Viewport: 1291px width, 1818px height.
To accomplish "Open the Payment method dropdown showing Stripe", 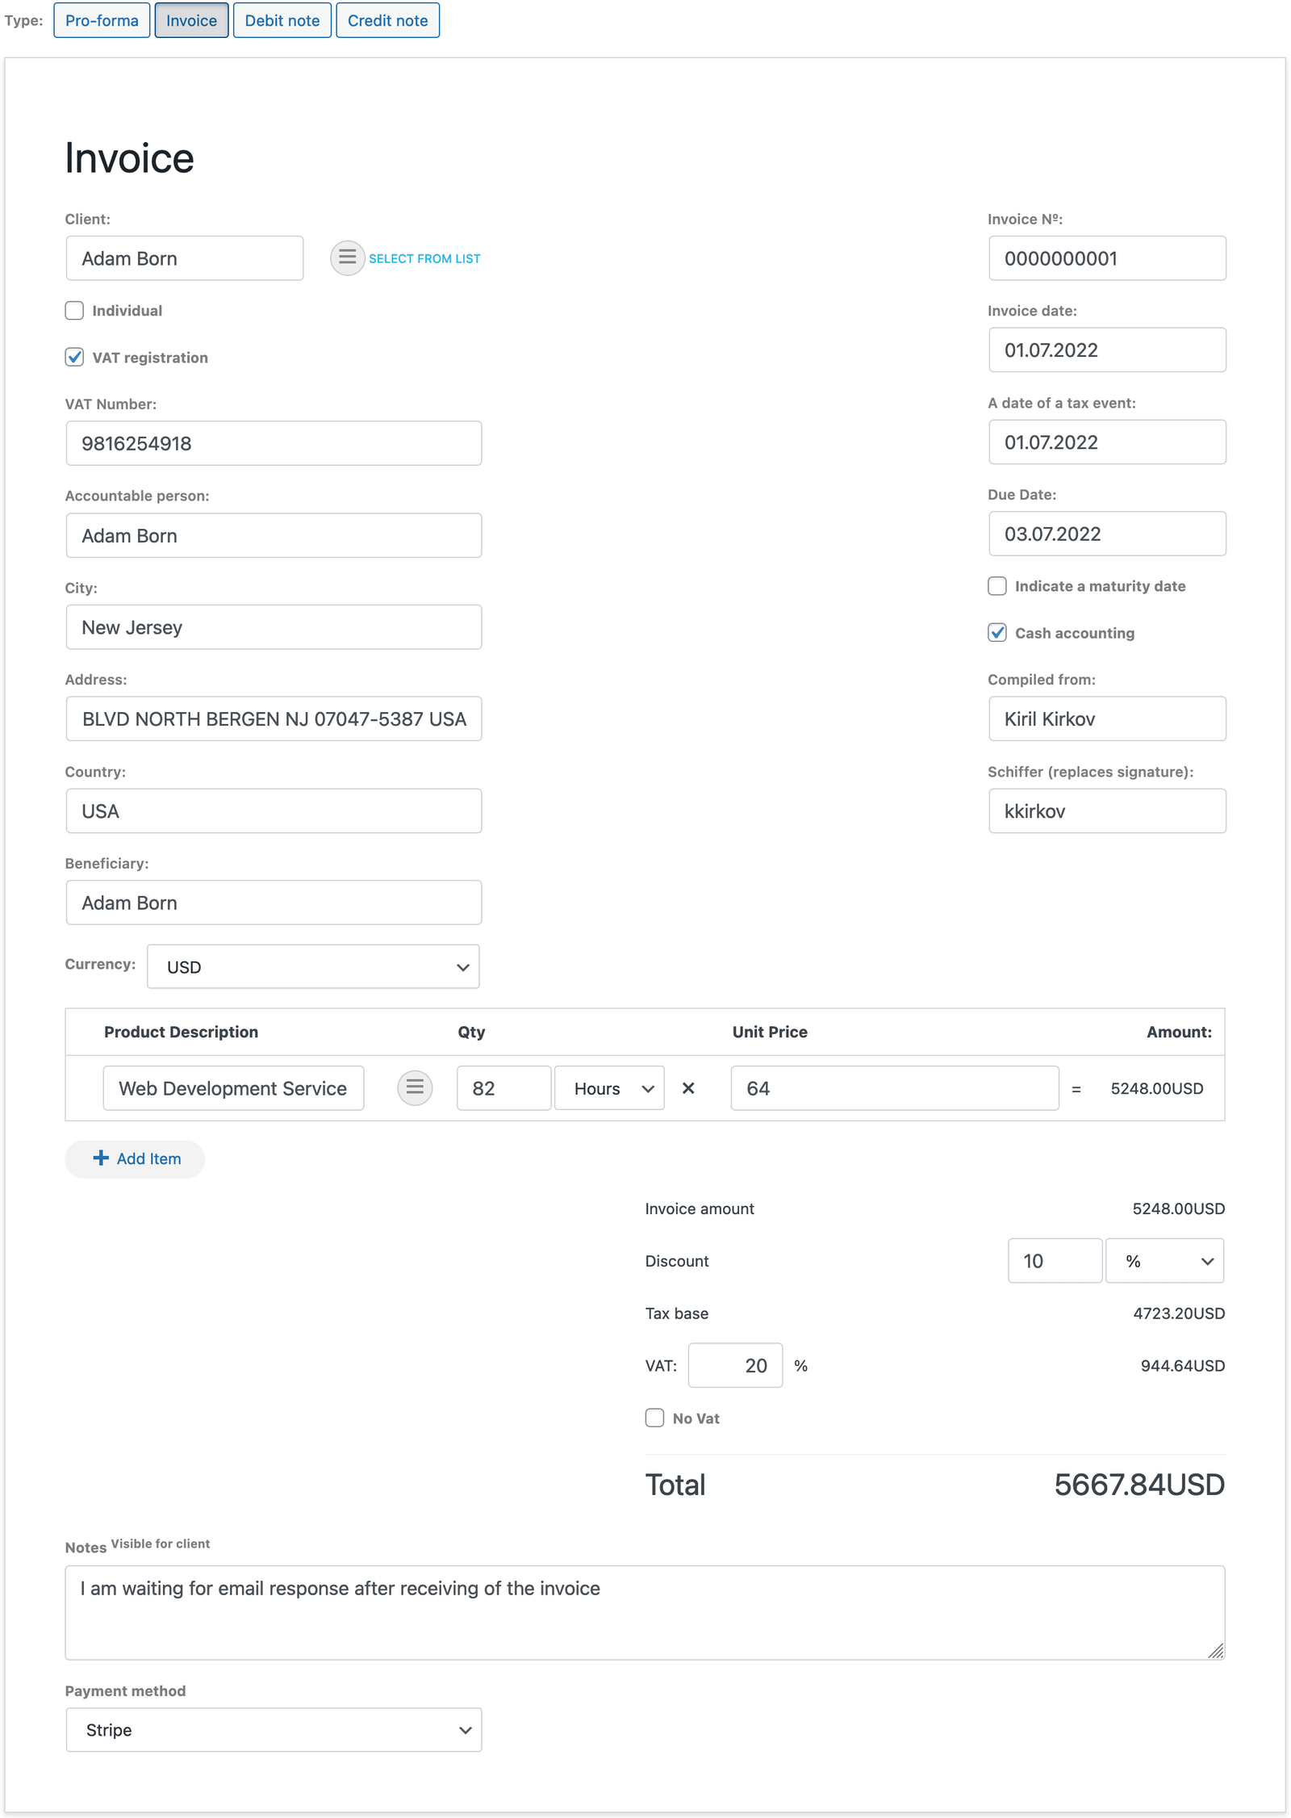I will tap(274, 1729).
